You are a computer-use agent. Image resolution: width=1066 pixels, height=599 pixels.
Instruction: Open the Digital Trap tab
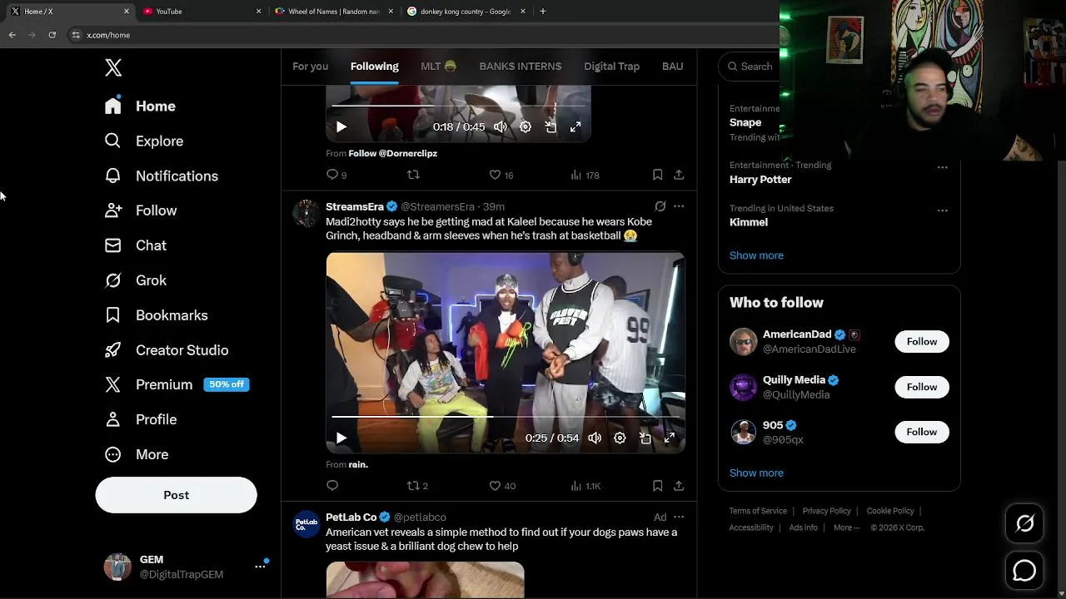(x=611, y=67)
